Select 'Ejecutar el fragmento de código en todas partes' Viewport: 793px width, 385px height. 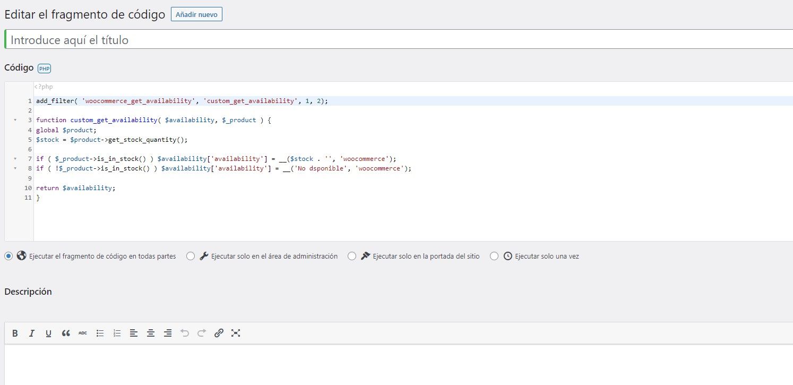8,256
